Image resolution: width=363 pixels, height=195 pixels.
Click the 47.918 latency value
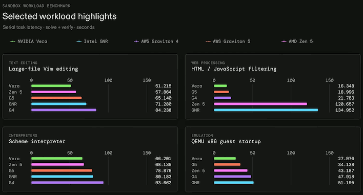pos(346,177)
